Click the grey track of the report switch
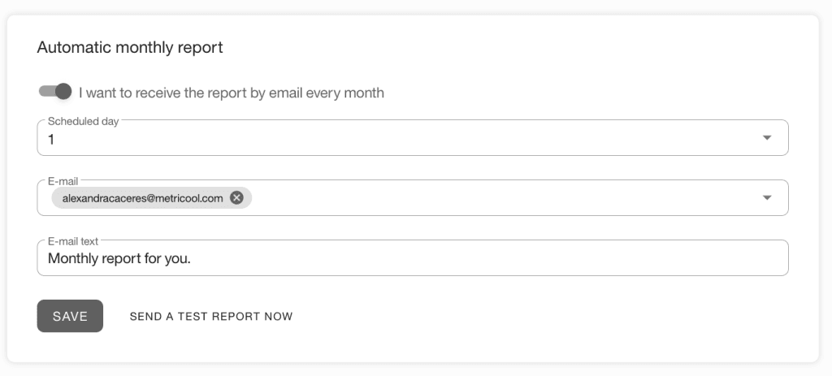 (45, 92)
